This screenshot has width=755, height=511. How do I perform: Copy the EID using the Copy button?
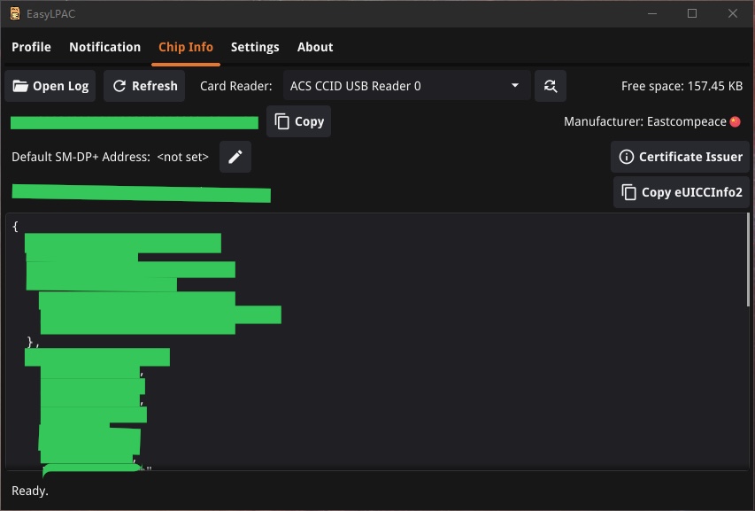click(298, 121)
